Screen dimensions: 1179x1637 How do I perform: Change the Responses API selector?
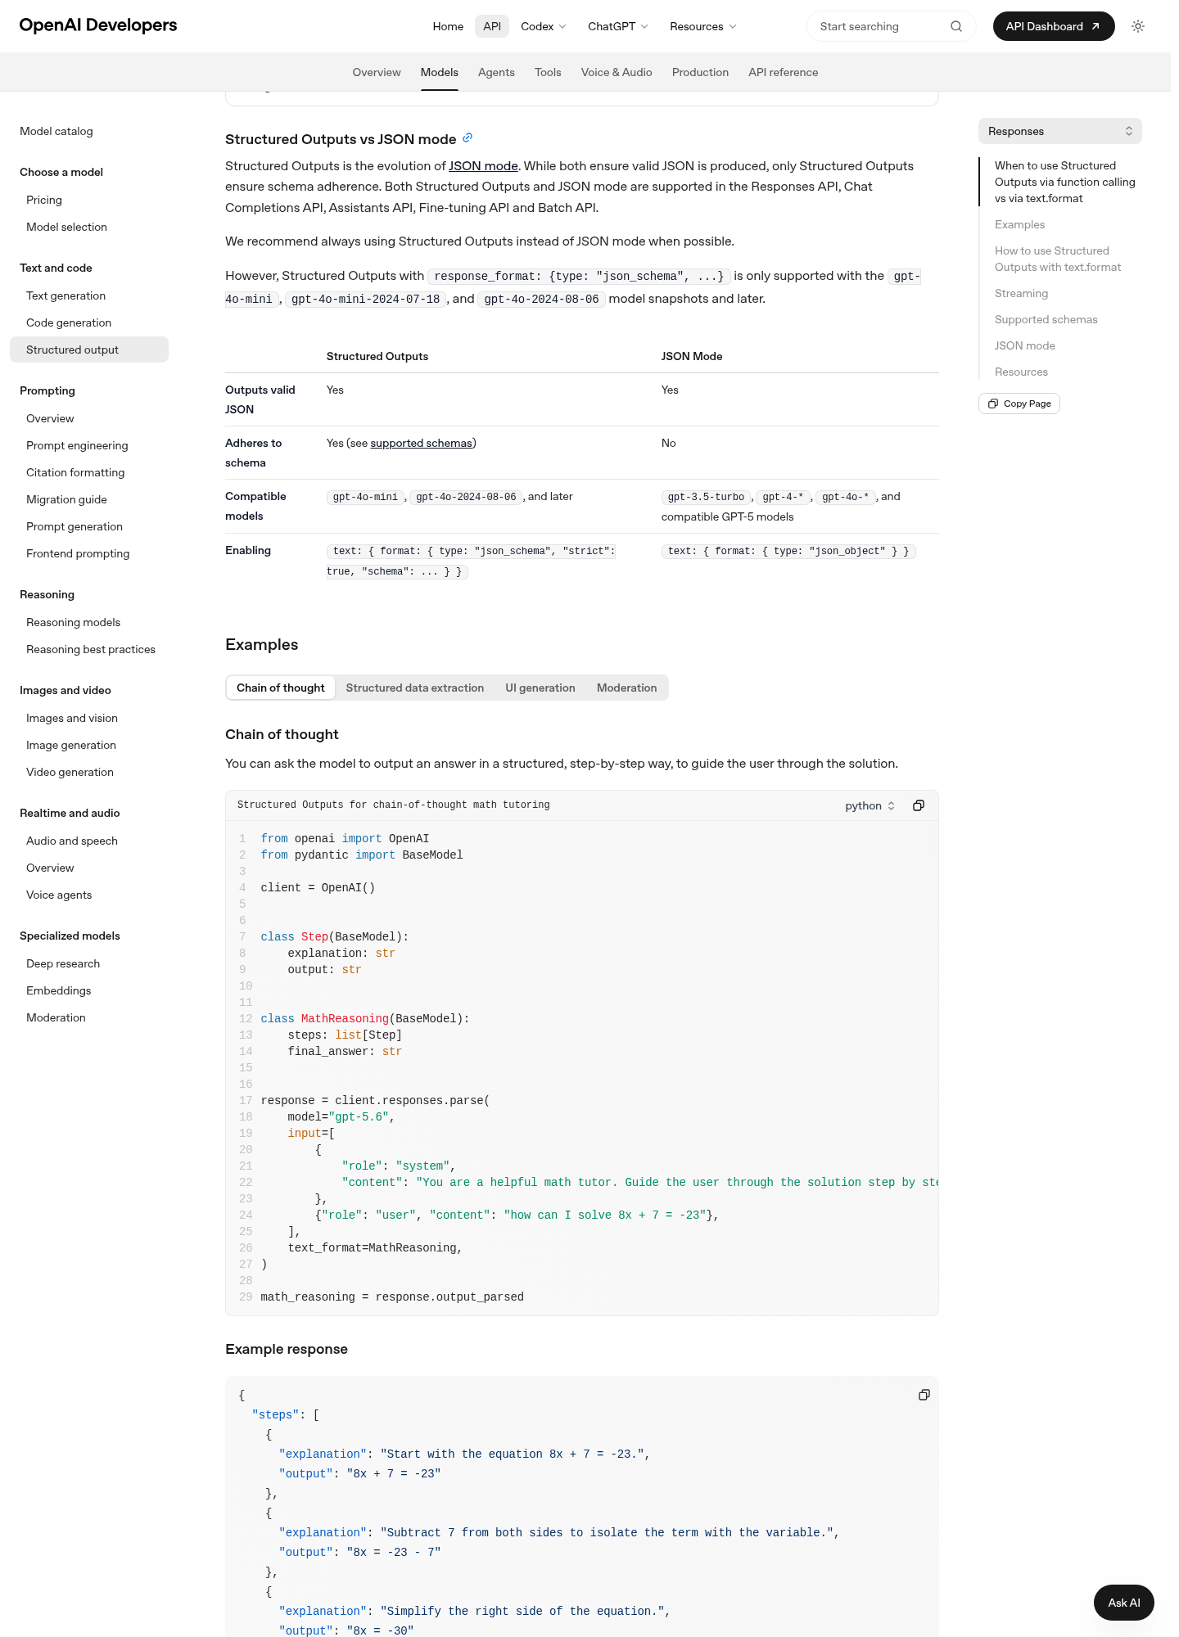(x=1059, y=131)
